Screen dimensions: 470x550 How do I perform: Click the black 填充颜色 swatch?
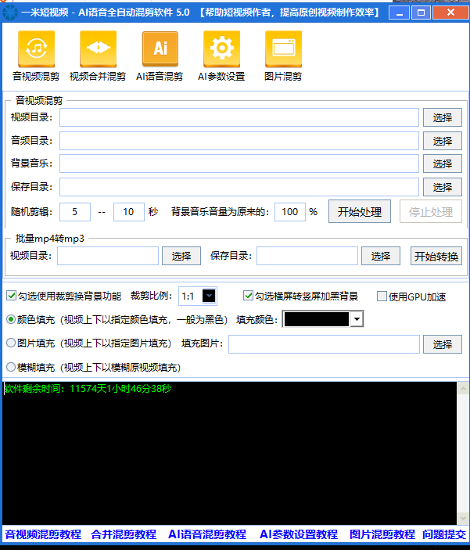(316, 319)
